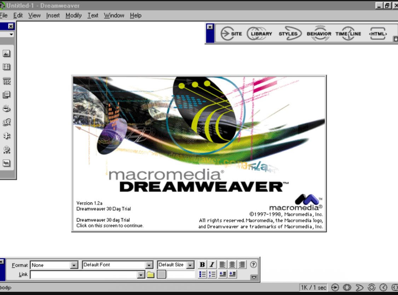Viewport: 398px width, 295px height.
Task: Click the Site mini icon in status bar
Action: click(335, 287)
